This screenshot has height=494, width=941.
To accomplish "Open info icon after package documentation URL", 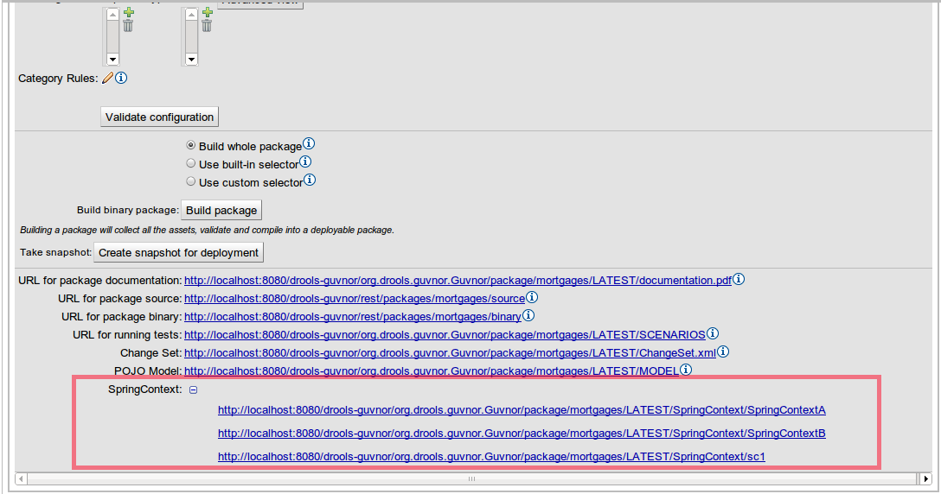I will 739,280.
